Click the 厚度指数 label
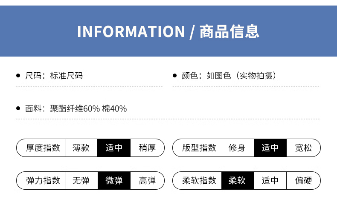Image resolution: width=337 pixels, height=222 pixels. click(x=43, y=148)
